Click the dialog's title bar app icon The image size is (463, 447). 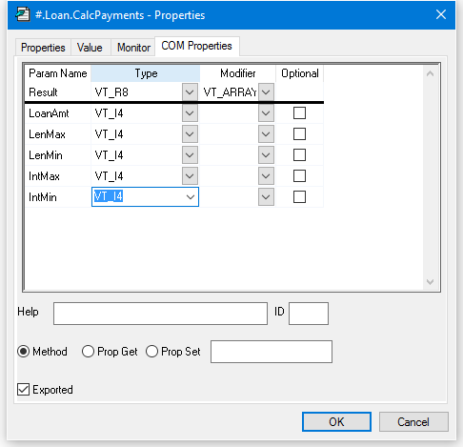(23, 15)
